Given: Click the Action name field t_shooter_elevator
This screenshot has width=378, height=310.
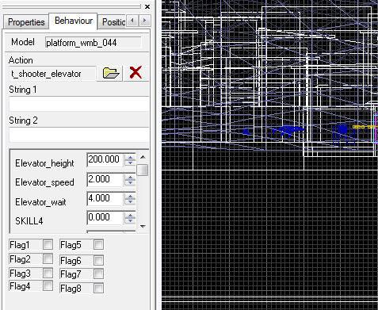Looking at the screenshot, I should click(x=52, y=74).
